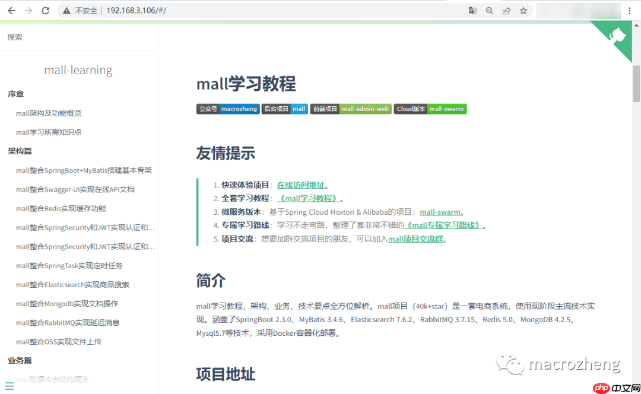Click the magnifier zoom icon in the toolbar
Image resolution: width=641 pixels, height=394 pixels.
point(490,10)
